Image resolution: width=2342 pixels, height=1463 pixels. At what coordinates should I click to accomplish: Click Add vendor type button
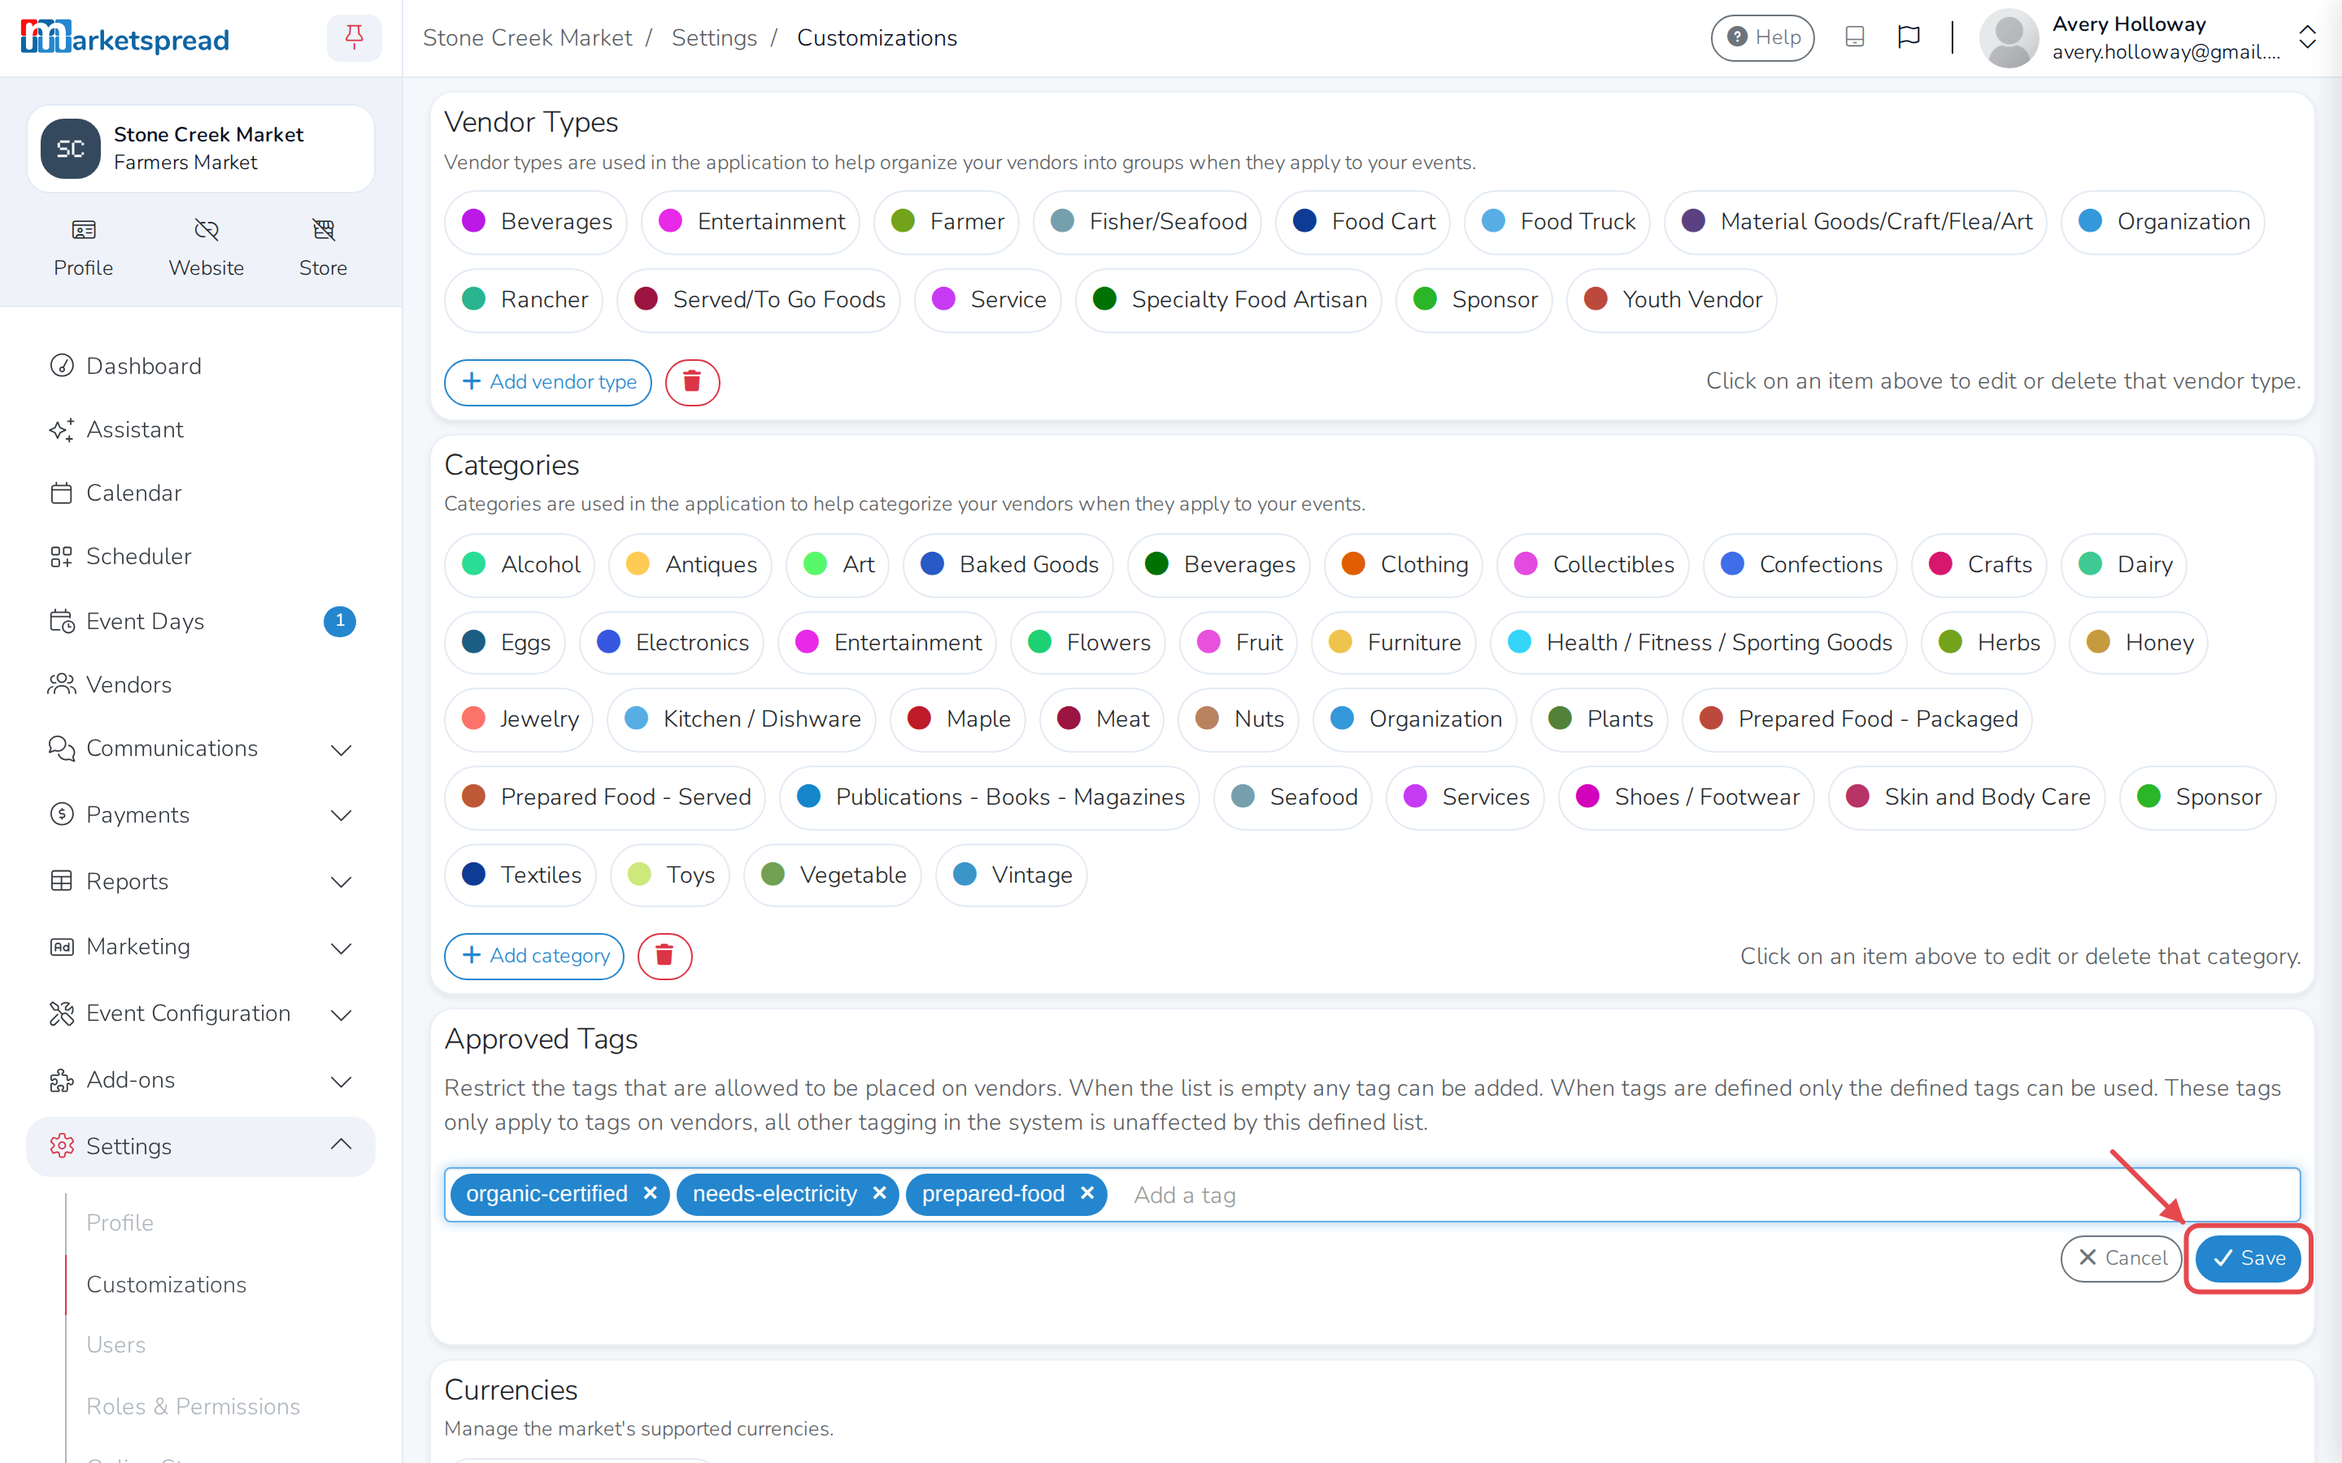point(548,382)
